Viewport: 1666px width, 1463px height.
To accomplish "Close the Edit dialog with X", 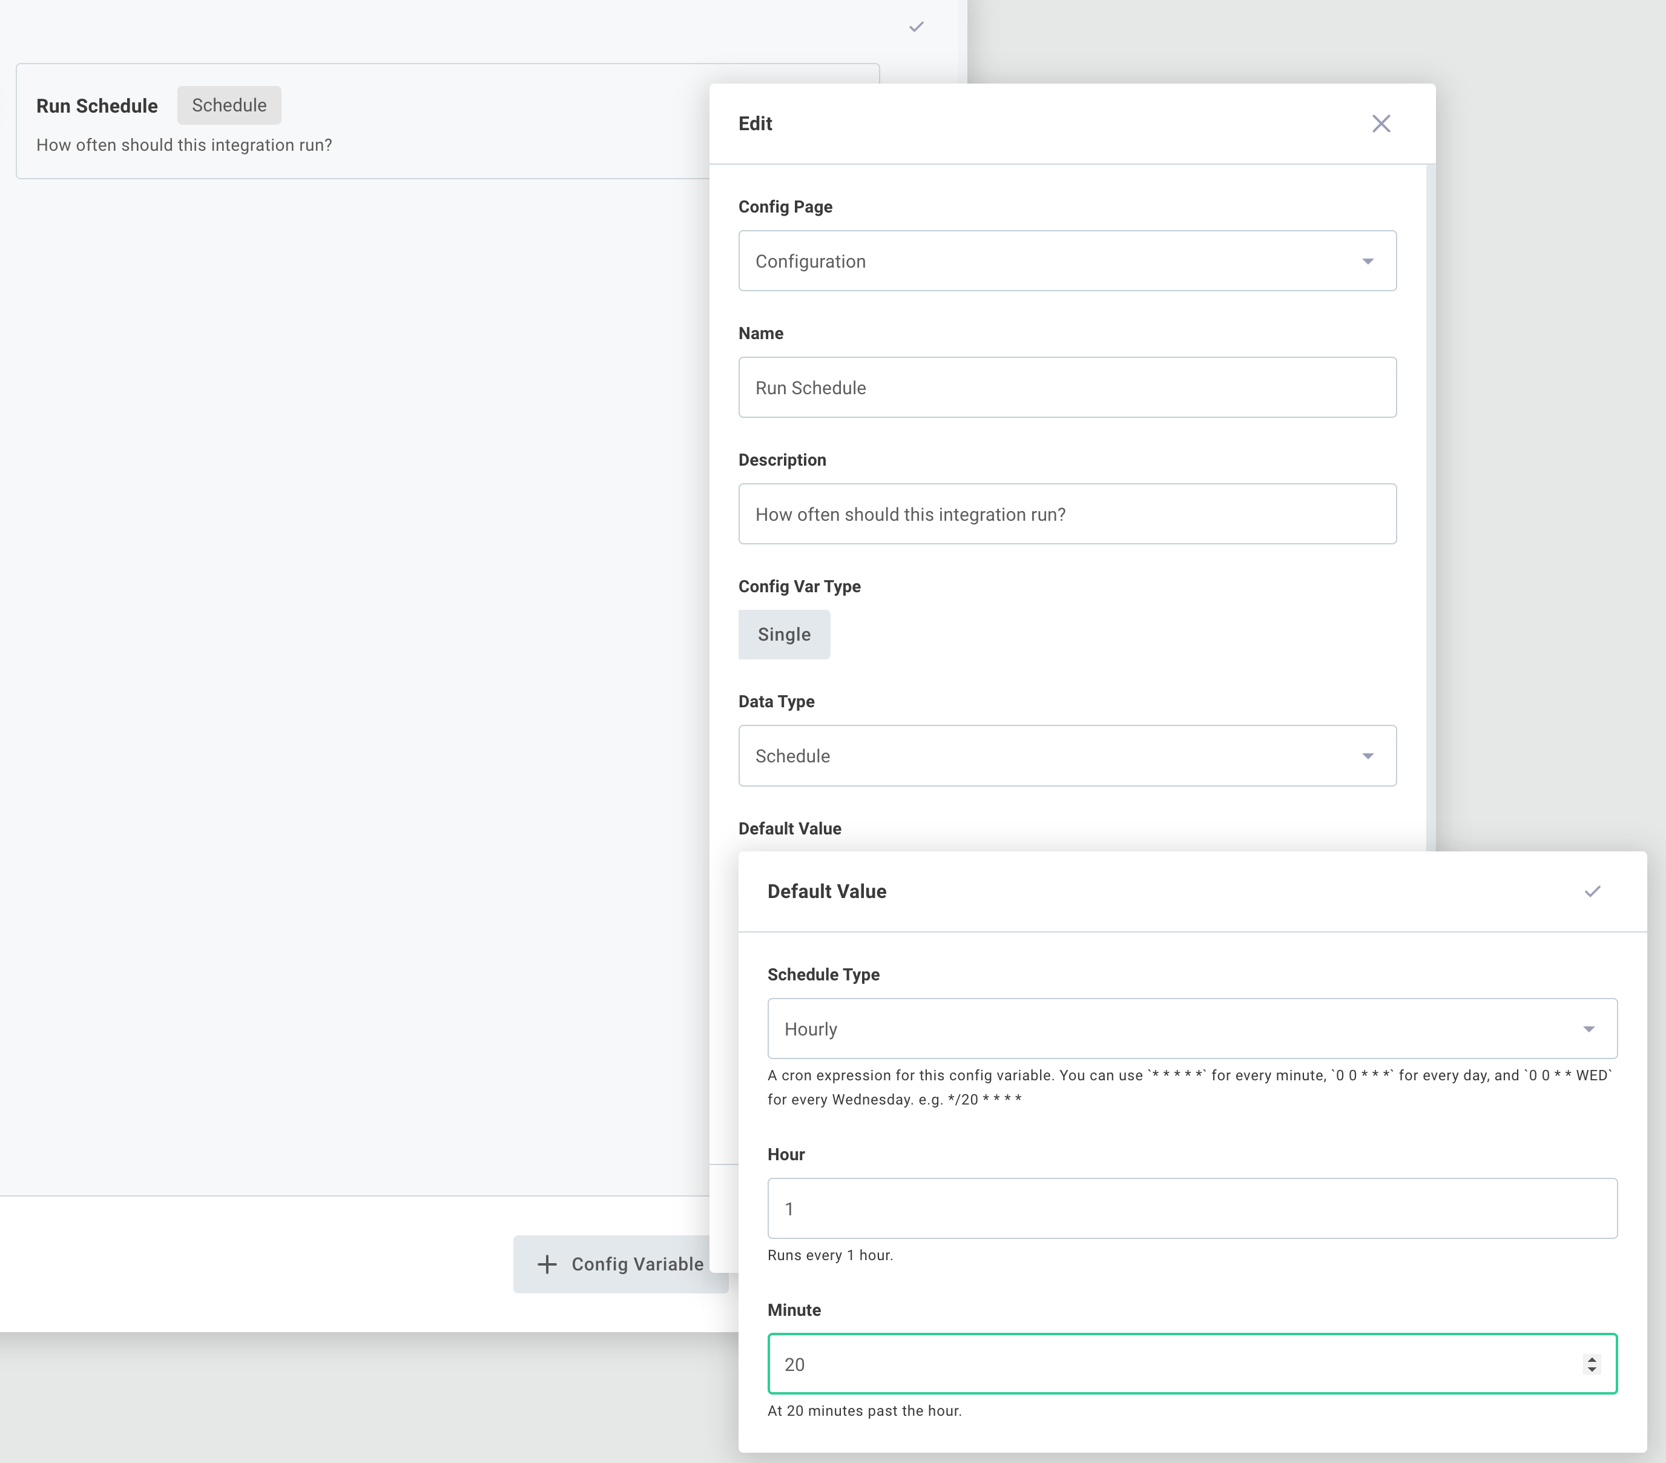I will (x=1381, y=124).
